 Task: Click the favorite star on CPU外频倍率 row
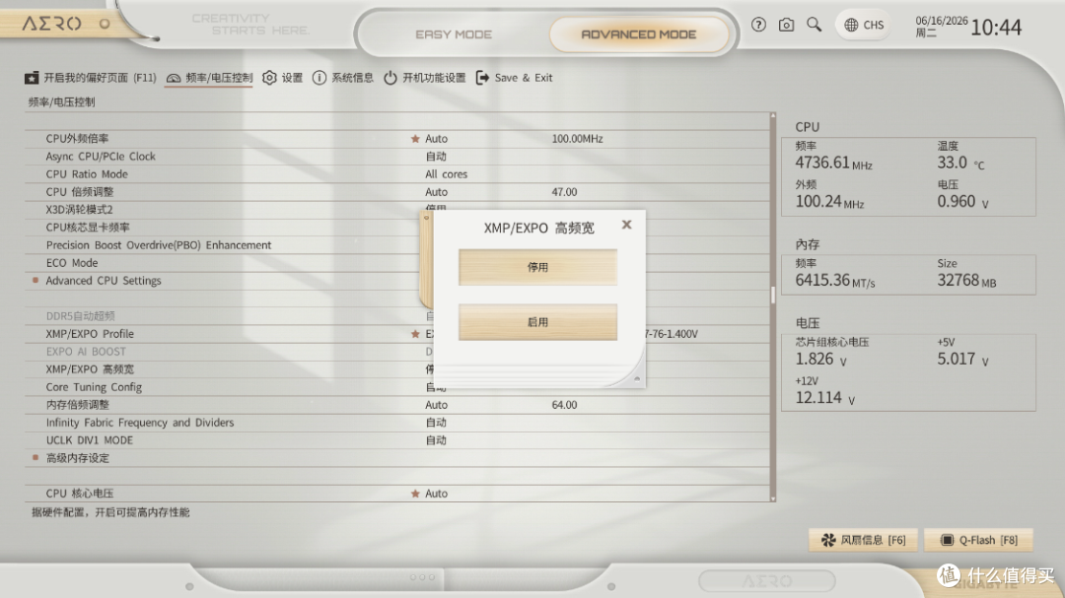tap(415, 139)
